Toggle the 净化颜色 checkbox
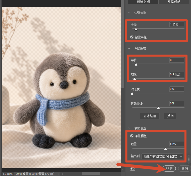 point(132,136)
